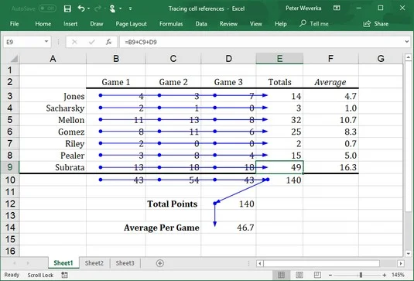
Task: Switch to the Draw tab
Action: (x=97, y=24)
